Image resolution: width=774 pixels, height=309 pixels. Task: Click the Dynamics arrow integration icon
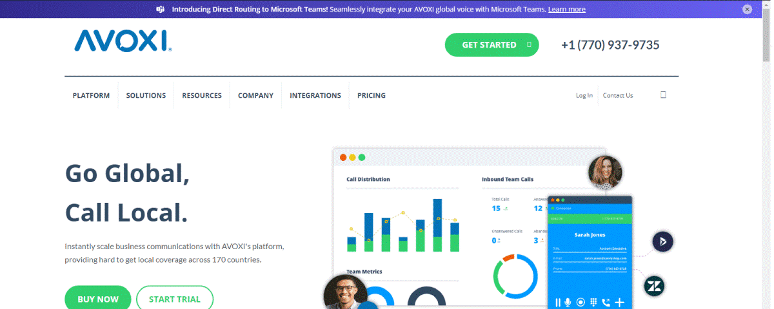(663, 242)
